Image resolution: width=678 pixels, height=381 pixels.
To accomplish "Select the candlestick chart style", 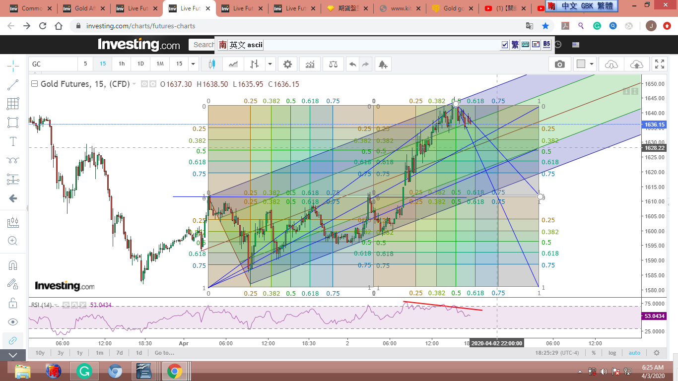I will tap(212, 64).
